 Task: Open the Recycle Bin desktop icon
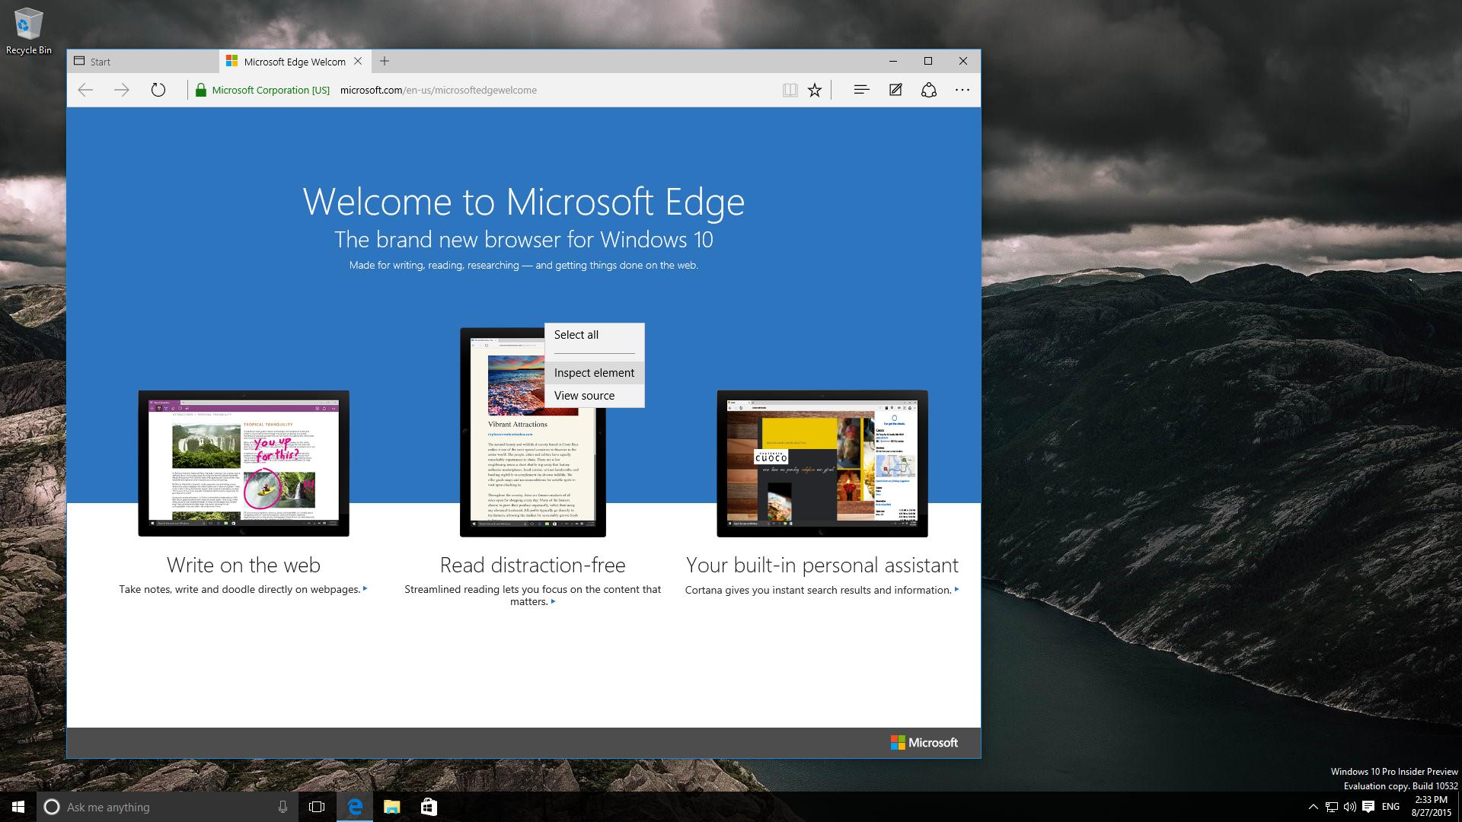click(x=28, y=32)
